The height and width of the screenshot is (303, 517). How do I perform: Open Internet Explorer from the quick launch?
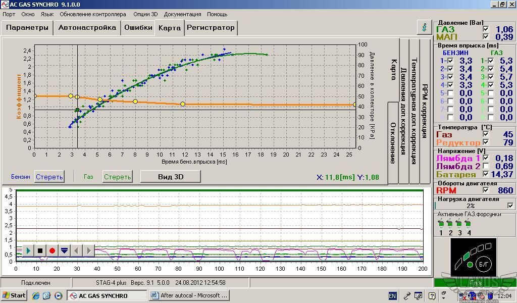[x=36, y=295]
